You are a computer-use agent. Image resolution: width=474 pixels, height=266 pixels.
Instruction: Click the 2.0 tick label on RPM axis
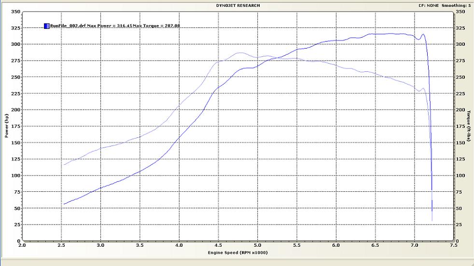pyautogui.click(x=22, y=245)
